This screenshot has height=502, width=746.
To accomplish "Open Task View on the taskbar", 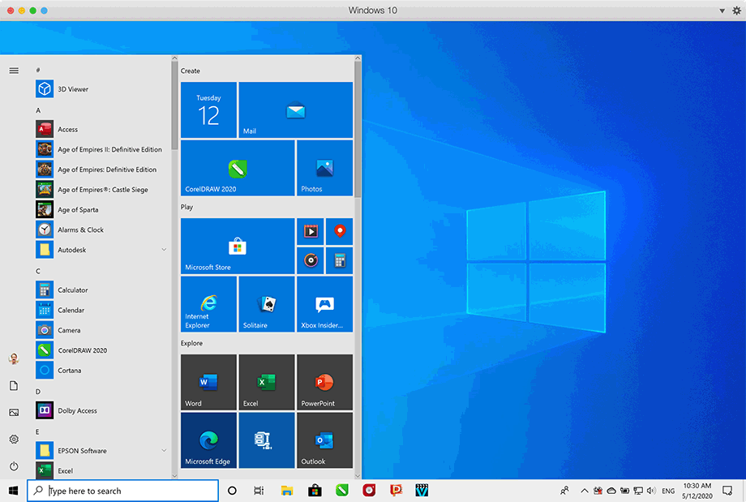I will click(259, 491).
